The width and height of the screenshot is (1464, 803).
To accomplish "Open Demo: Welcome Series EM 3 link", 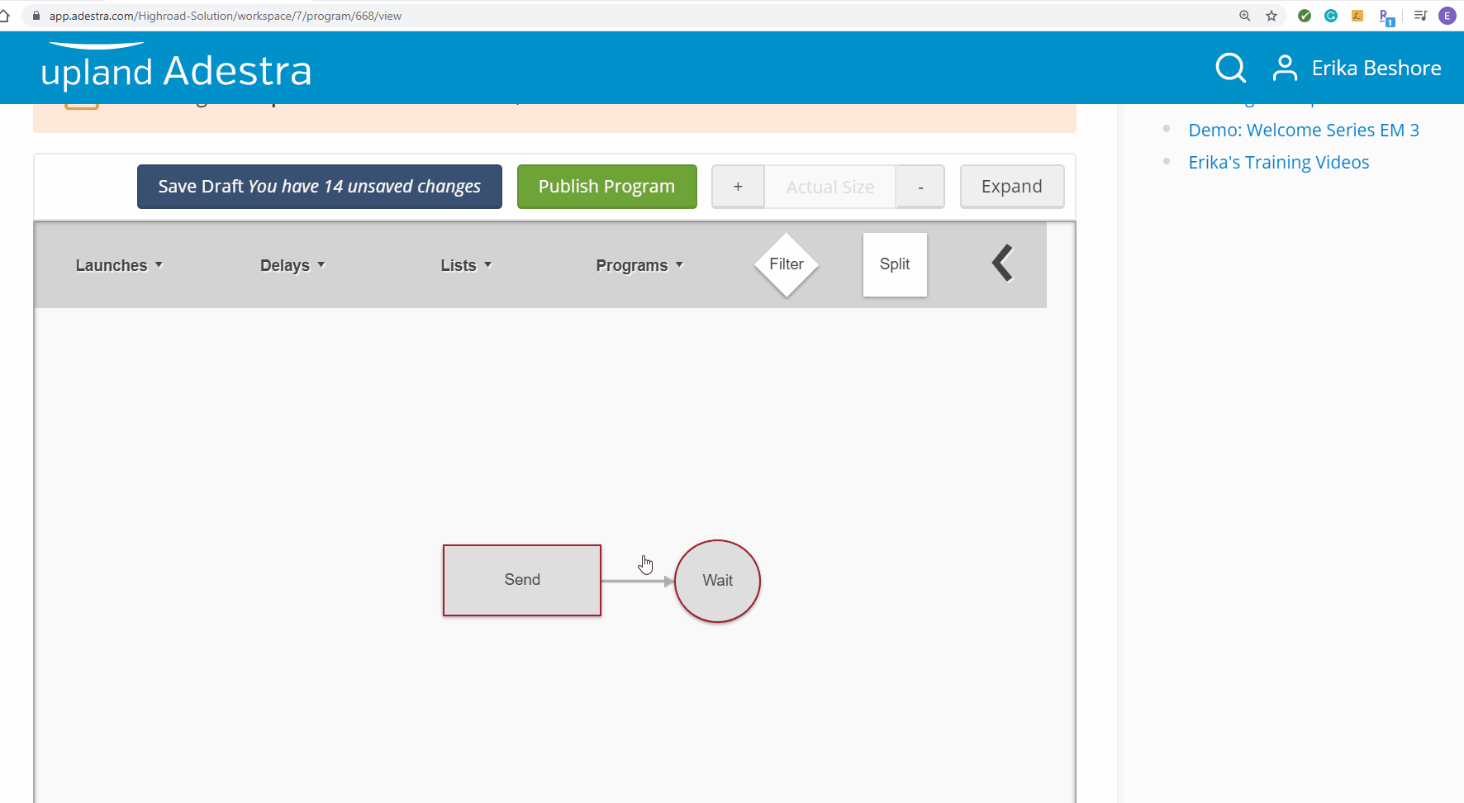I will tap(1304, 130).
